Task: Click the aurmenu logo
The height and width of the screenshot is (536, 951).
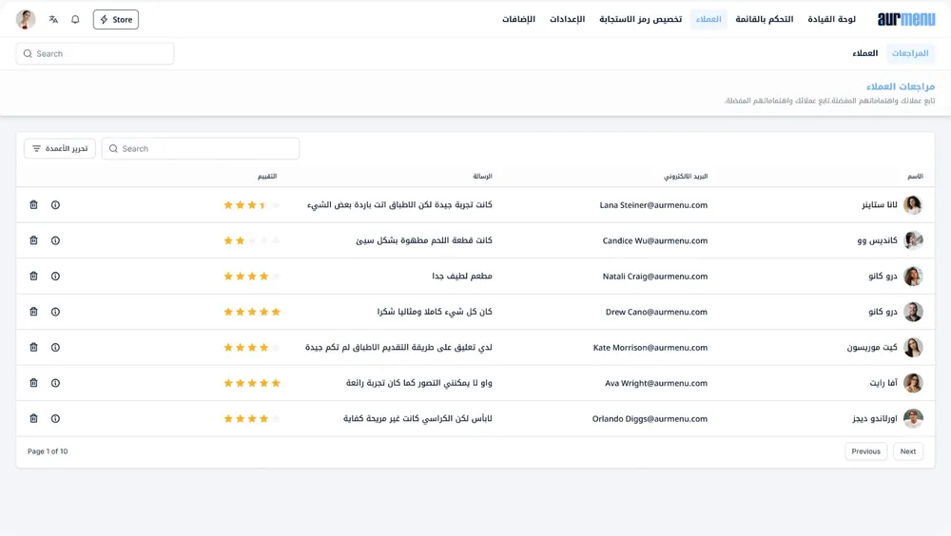Action: [905, 19]
